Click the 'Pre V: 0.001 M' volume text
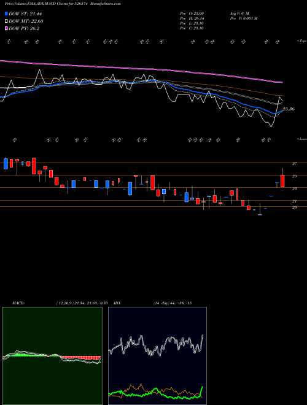307x405 pixels. tap(243, 18)
